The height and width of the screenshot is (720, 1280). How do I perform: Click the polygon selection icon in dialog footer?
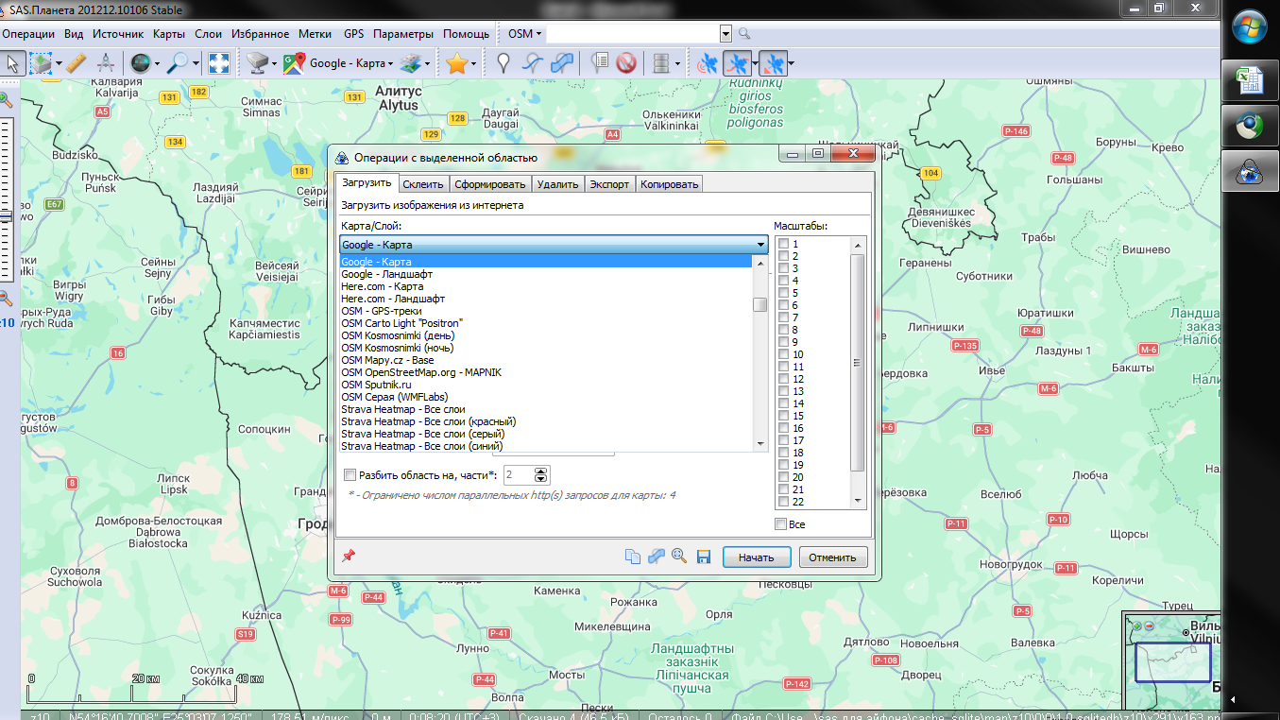pyautogui.click(x=657, y=557)
